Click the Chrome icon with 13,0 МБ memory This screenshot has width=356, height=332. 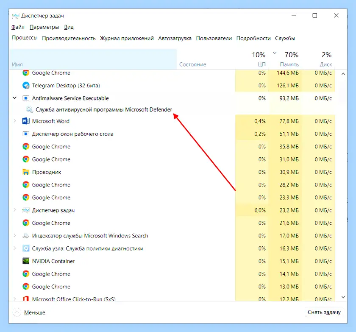click(x=26, y=287)
